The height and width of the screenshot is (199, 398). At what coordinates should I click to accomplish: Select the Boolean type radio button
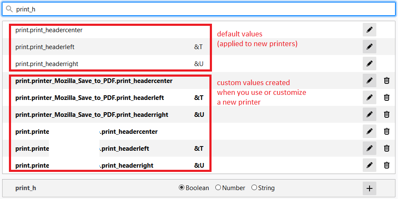(182, 188)
